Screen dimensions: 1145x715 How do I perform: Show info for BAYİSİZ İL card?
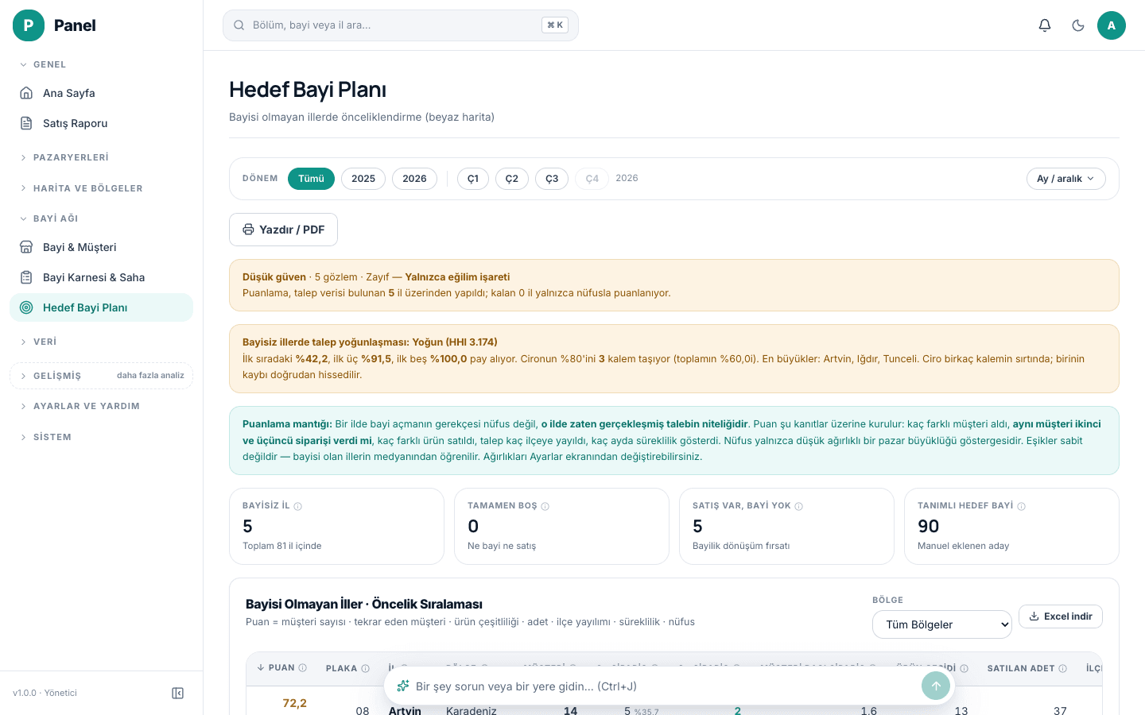[x=298, y=506]
